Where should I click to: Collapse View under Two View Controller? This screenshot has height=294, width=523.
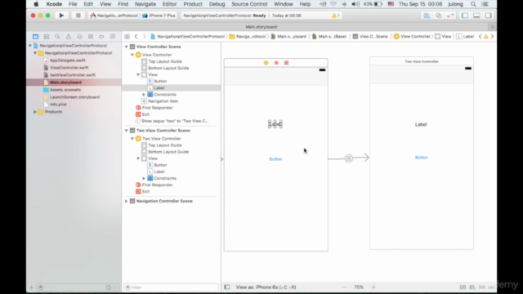138,158
